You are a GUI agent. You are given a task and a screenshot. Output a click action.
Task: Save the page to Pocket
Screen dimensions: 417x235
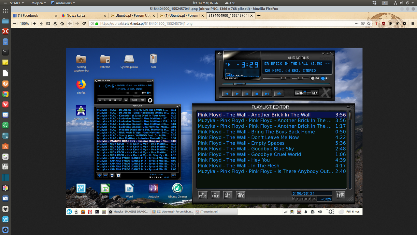(x=363, y=23)
